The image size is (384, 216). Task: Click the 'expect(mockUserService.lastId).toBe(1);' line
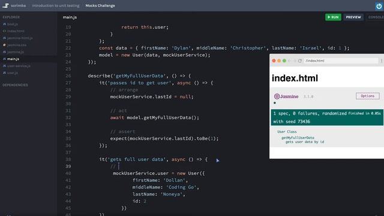164,139
